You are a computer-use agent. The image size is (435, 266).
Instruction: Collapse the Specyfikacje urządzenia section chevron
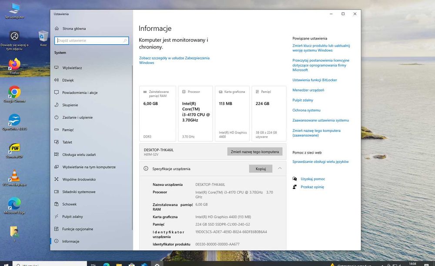(280, 168)
